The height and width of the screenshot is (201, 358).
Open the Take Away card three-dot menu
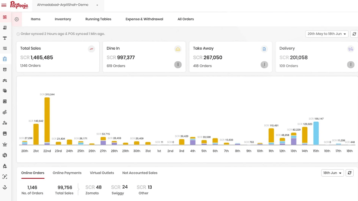264,65
